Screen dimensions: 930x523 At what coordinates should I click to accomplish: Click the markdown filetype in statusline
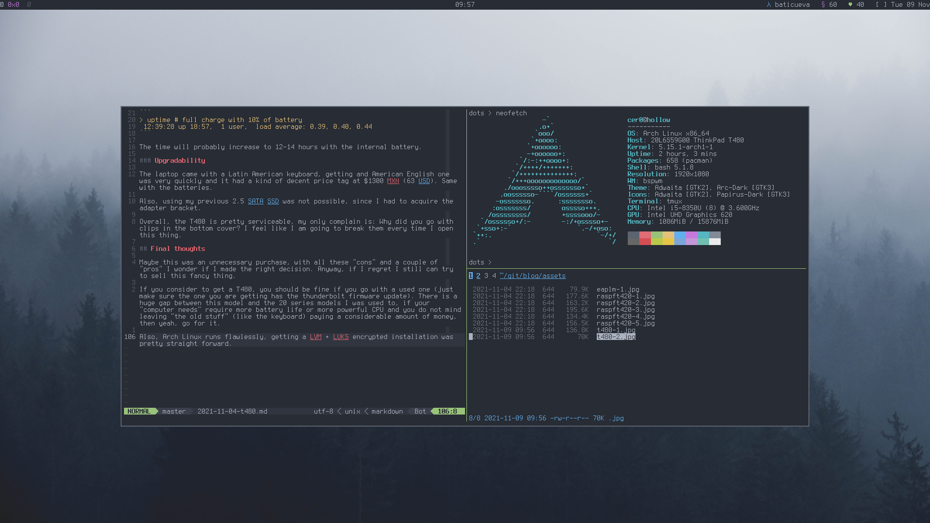(x=387, y=411)
